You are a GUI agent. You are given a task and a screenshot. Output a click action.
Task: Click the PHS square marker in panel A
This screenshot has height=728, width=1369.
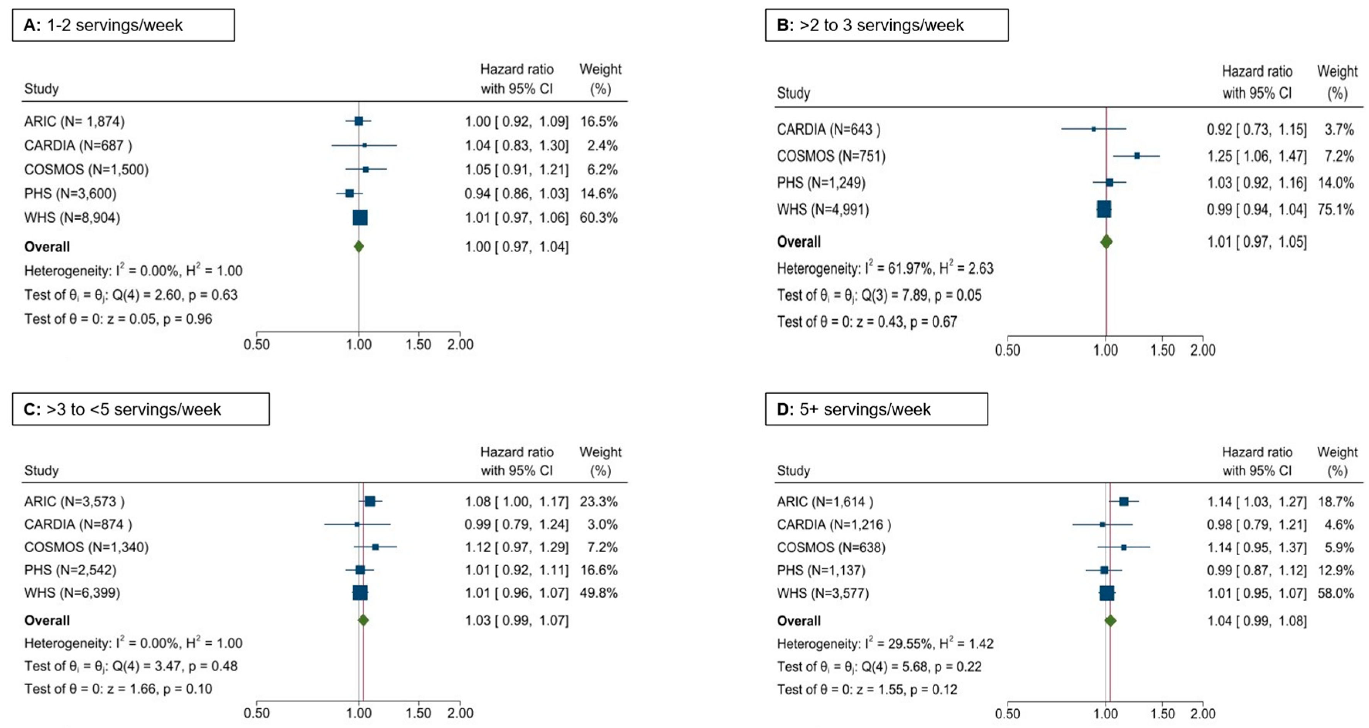(349, 194)
